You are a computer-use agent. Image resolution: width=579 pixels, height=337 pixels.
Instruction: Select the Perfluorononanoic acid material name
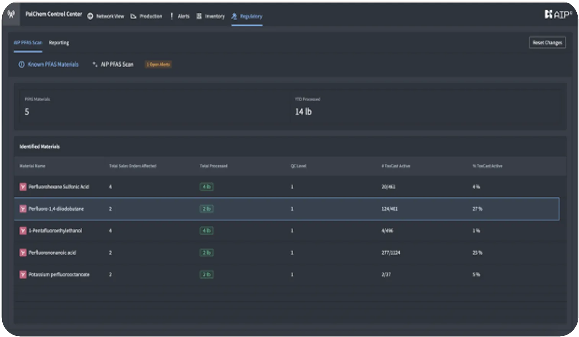(x=52, y=253)
